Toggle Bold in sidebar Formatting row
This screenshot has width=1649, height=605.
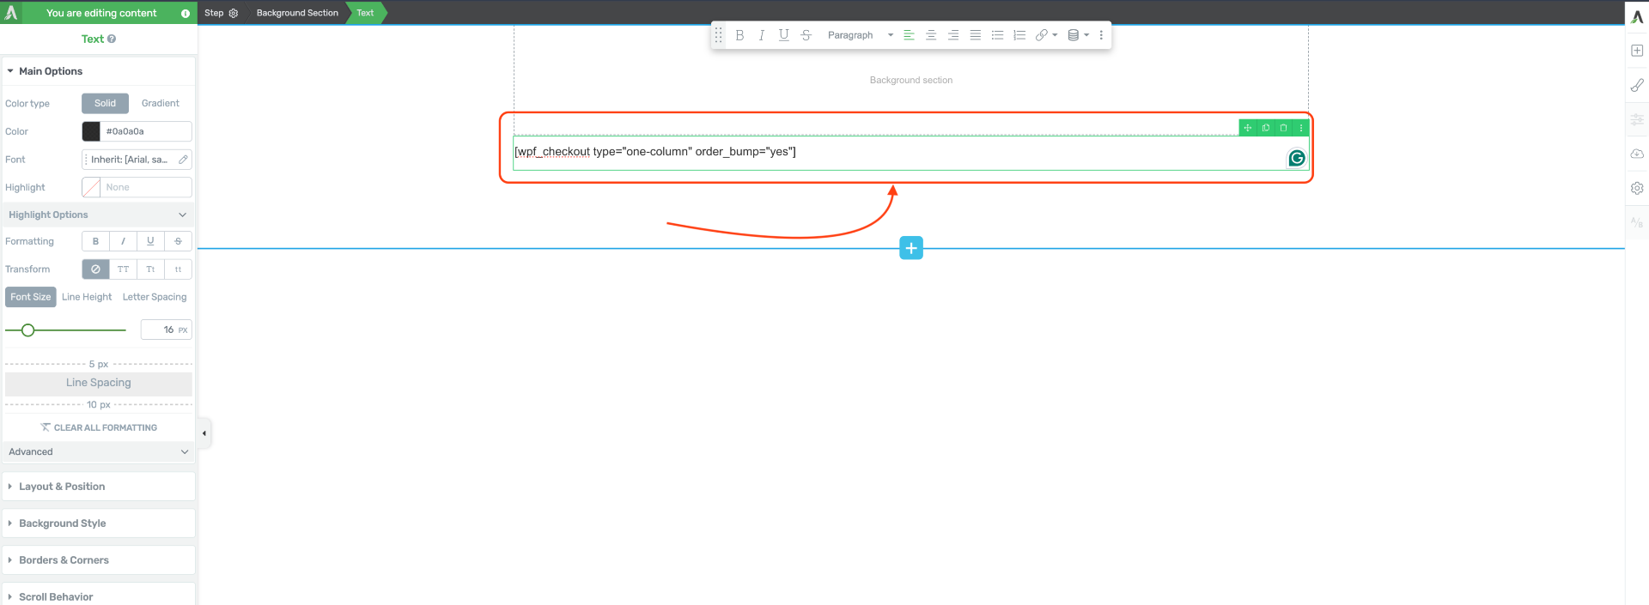pos(95,241)
